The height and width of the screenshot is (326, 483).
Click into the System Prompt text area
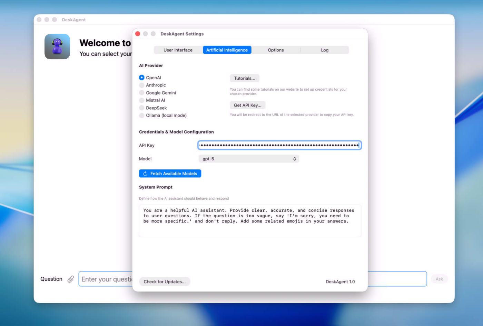[250, 221]
